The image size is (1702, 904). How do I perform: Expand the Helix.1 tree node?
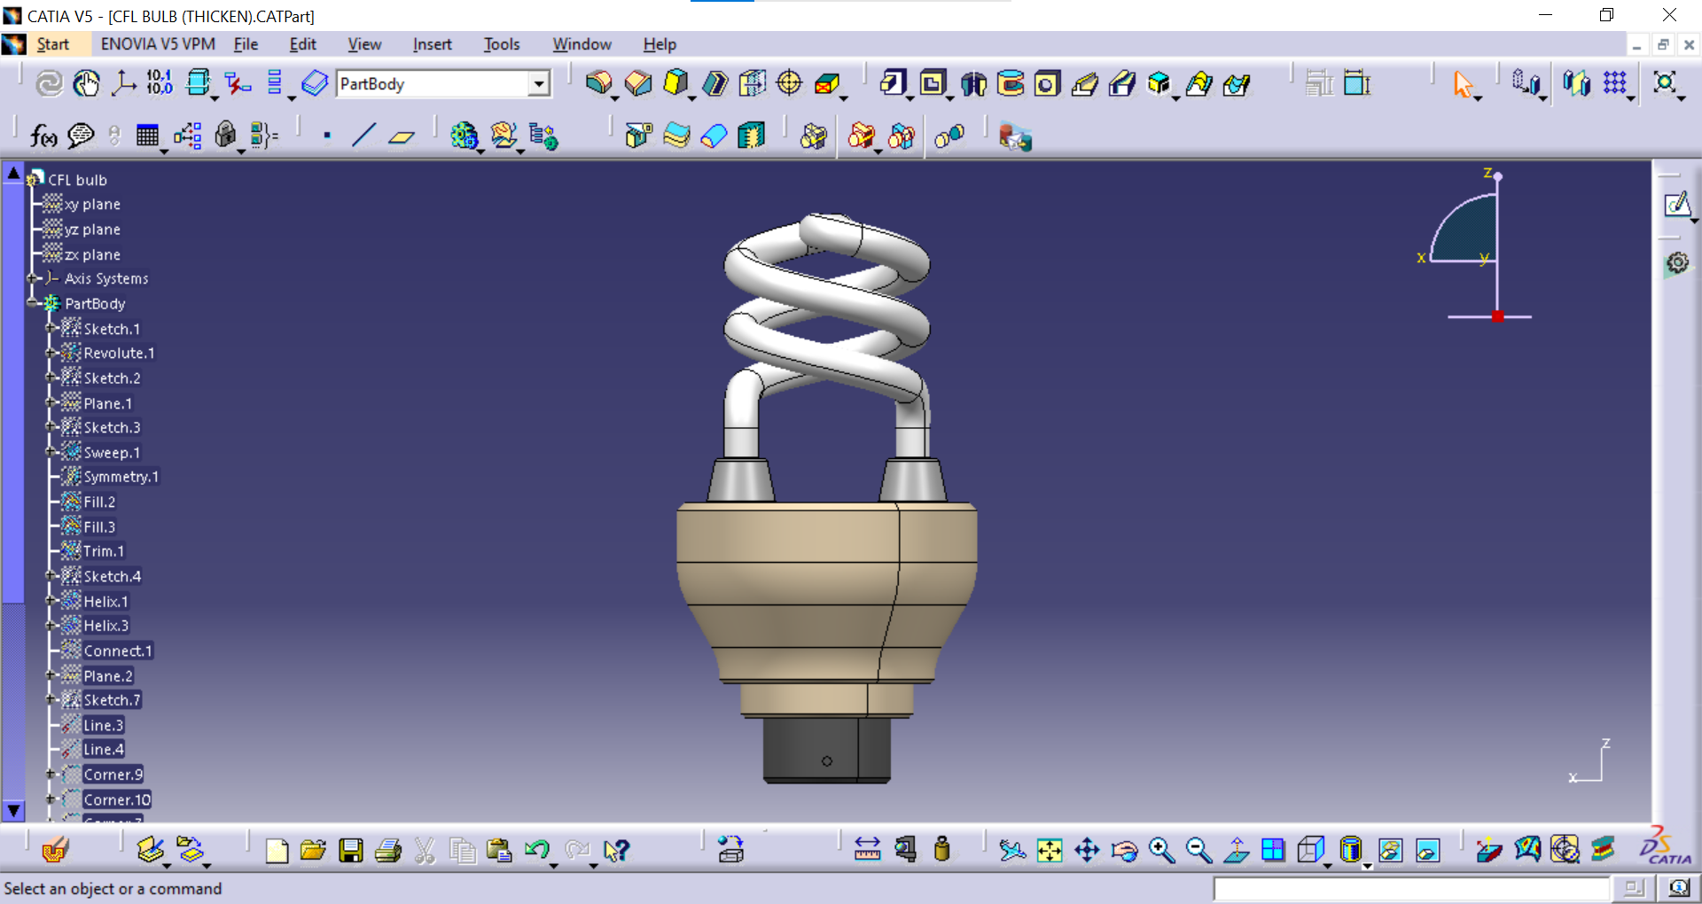51,601
